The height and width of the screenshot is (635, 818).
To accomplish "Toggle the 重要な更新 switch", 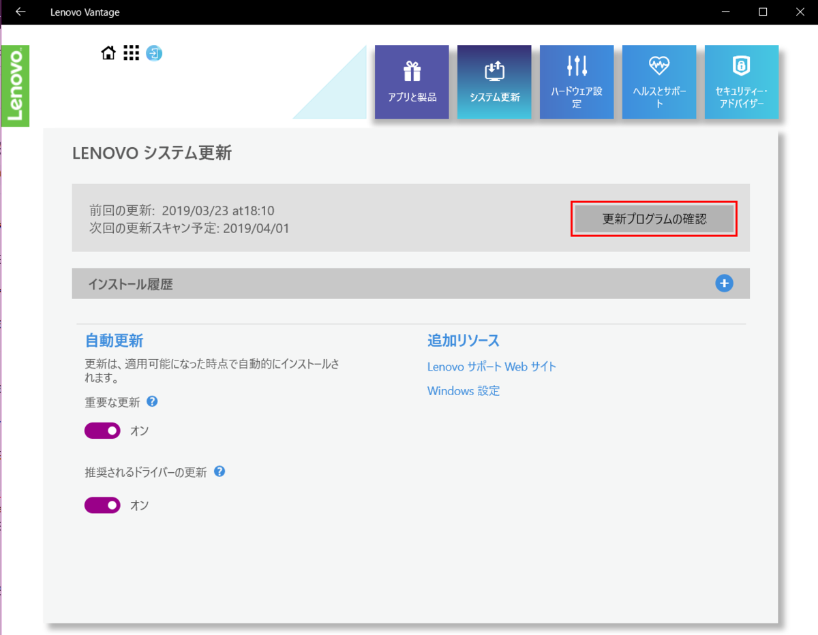I will coord(102,431).
